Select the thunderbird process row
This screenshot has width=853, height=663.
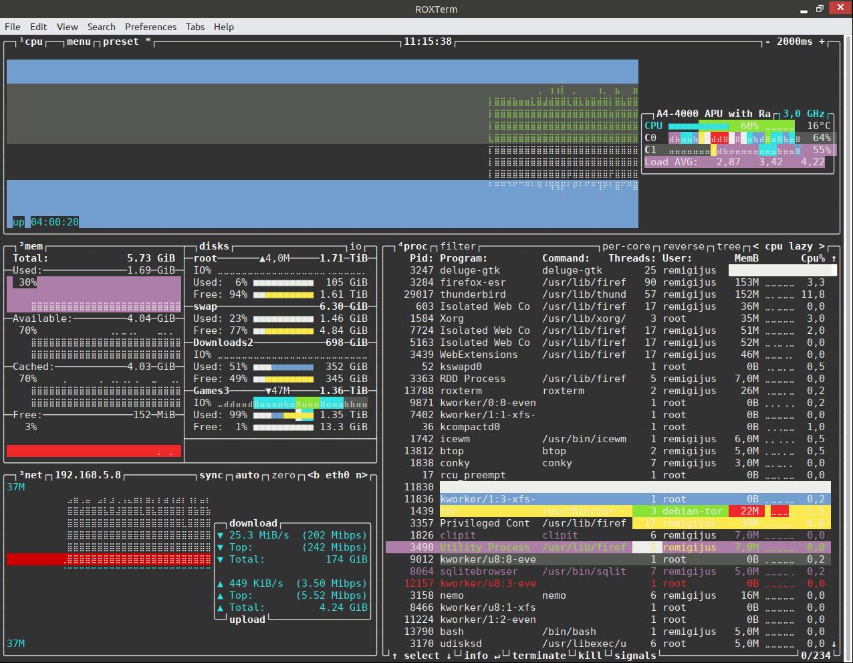(608, 294)
